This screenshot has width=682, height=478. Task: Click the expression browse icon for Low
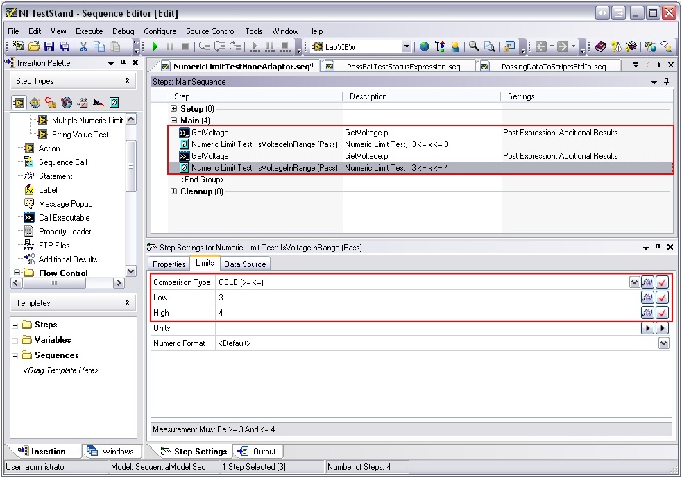pyautogui.click(x=647, y=298)
